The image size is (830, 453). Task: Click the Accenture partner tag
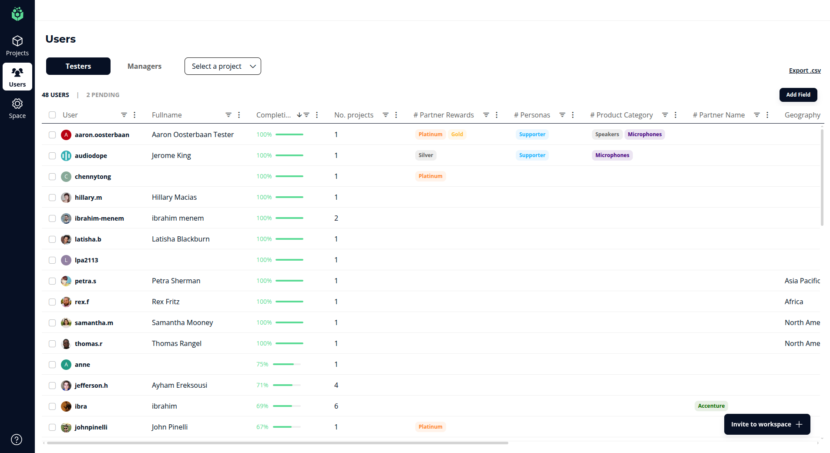tap(711, 406)
